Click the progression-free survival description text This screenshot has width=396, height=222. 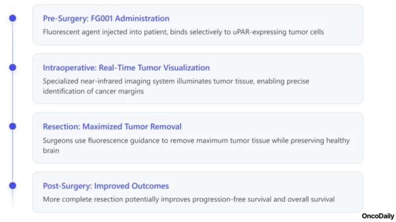[189, 199]
